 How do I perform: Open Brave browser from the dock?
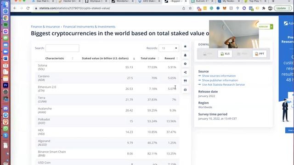click(x=6, y=122)
